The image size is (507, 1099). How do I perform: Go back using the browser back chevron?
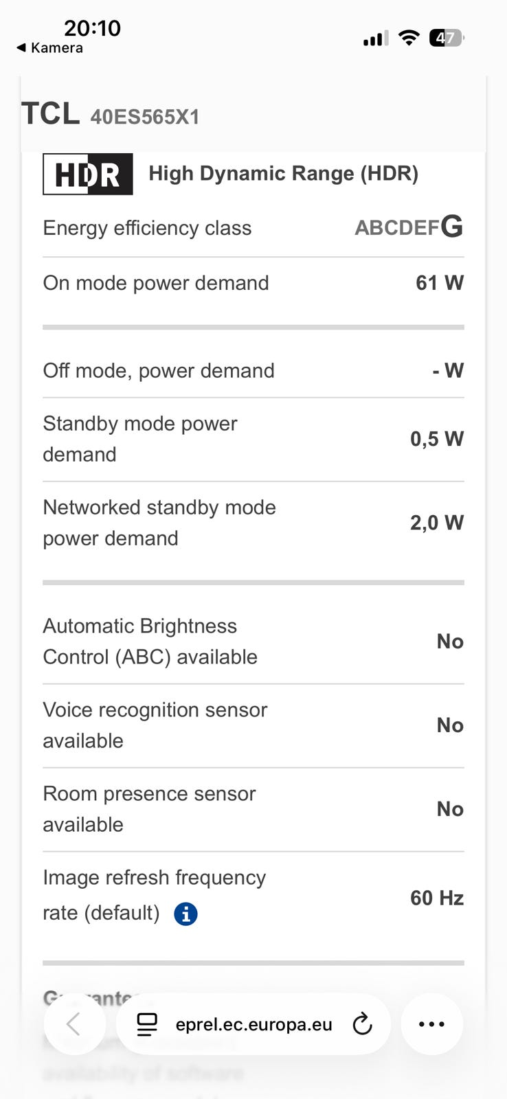click(x=74, y=1024)
